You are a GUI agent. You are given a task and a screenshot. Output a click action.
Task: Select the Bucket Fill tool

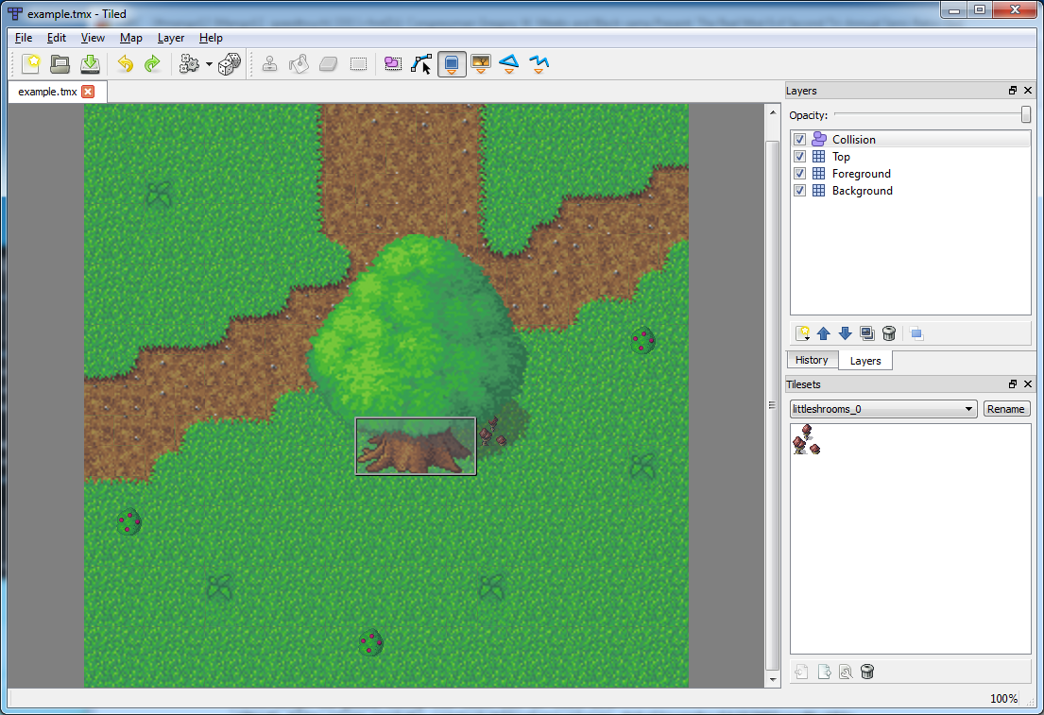coord(298,64)
